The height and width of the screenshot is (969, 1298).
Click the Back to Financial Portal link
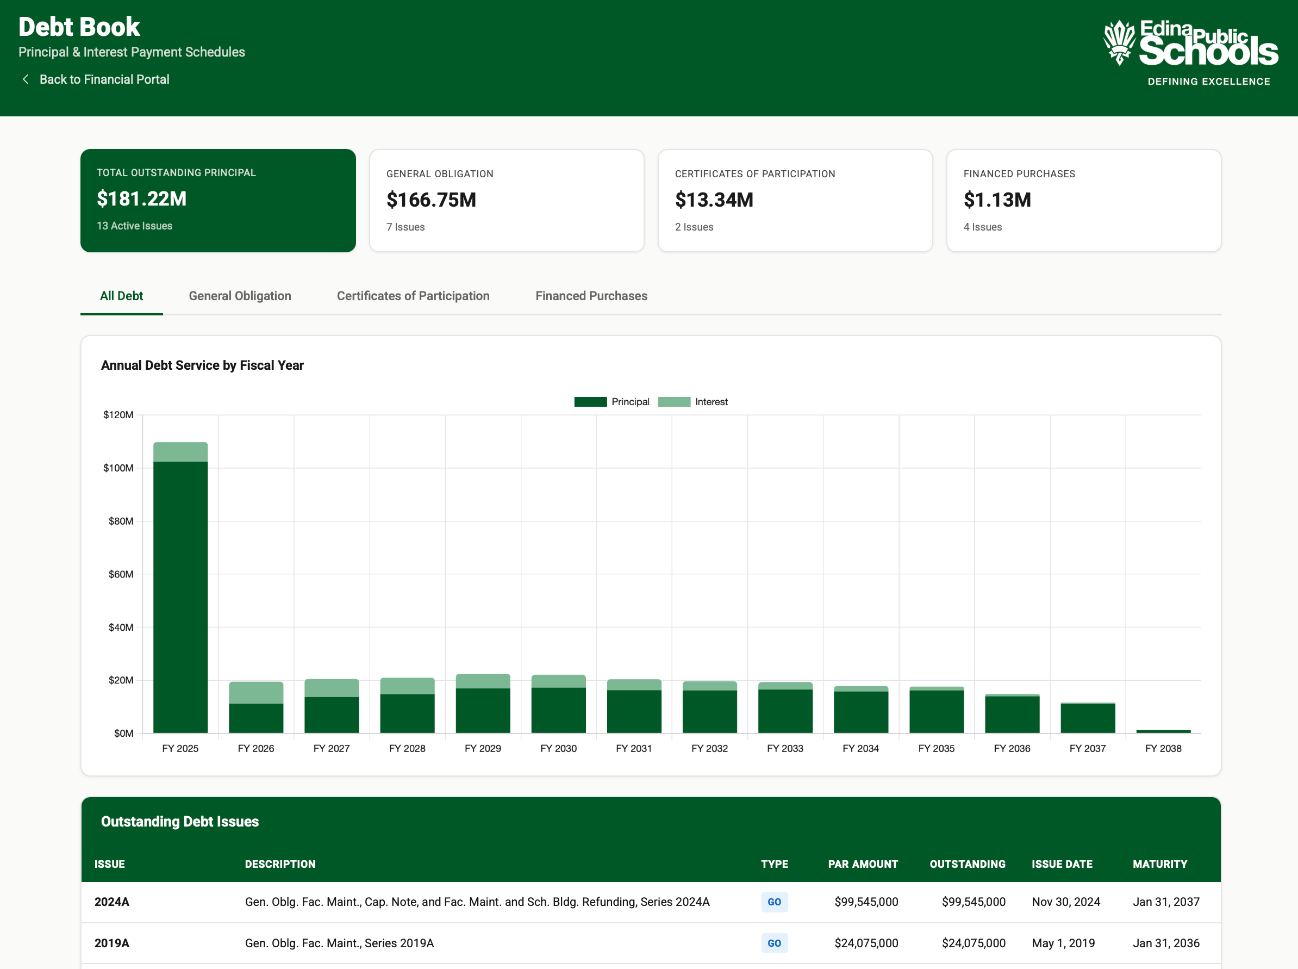point(104,79)
